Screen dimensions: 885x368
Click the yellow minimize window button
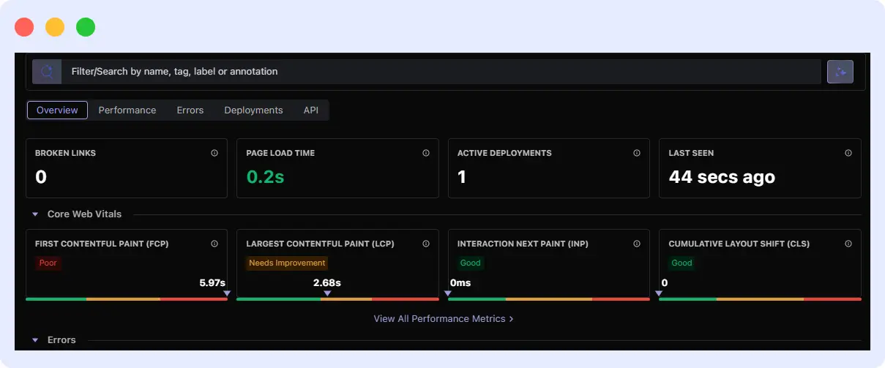55,27
